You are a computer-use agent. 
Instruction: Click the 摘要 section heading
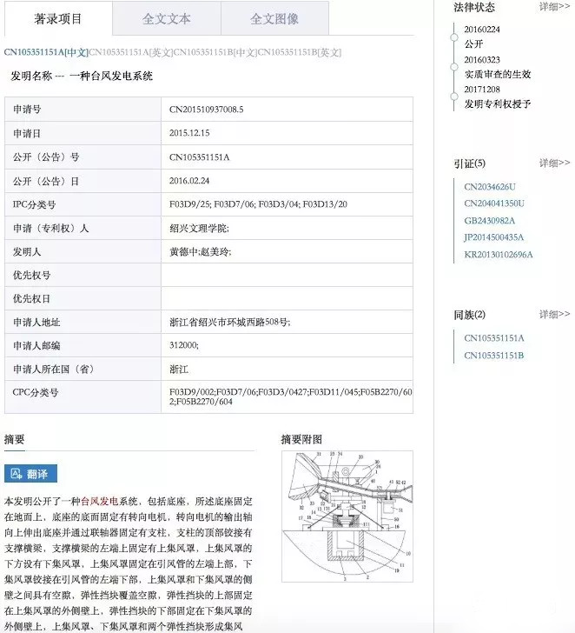(x=15, y=439)
